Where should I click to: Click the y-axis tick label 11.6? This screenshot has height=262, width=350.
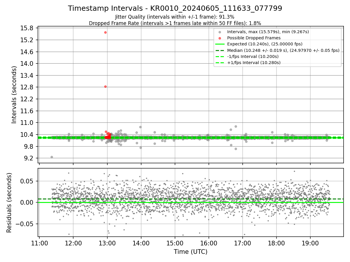pos(27,111)
